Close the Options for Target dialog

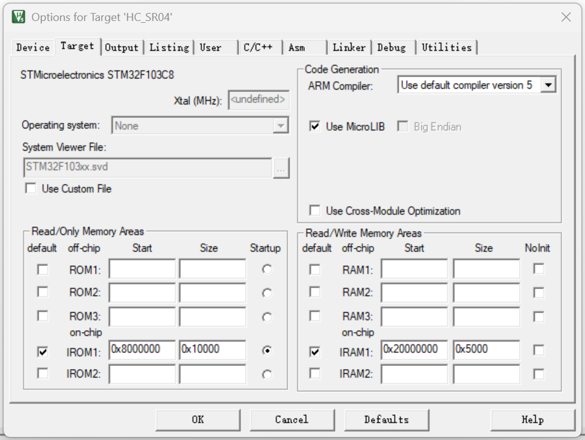(x=566, y=17)
